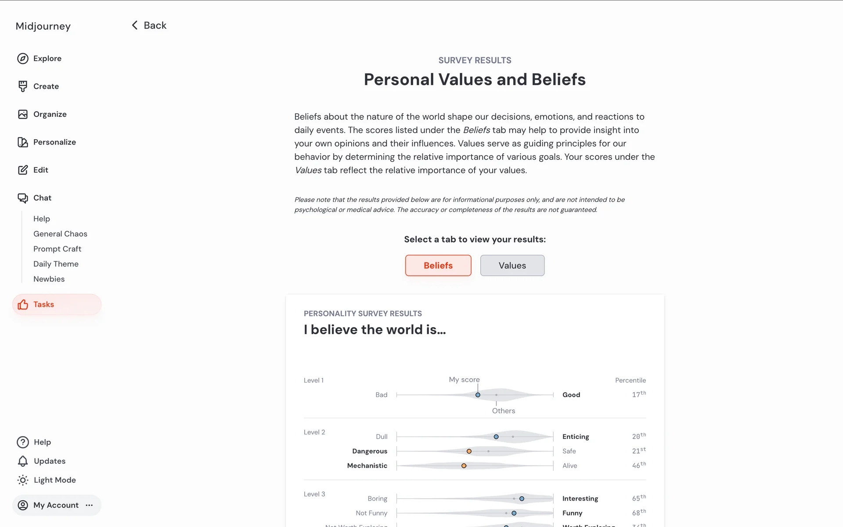Click the Midjourney logo text
This screenshot has height=527, width=843.
pyautogui.click(x=43, y=26)
